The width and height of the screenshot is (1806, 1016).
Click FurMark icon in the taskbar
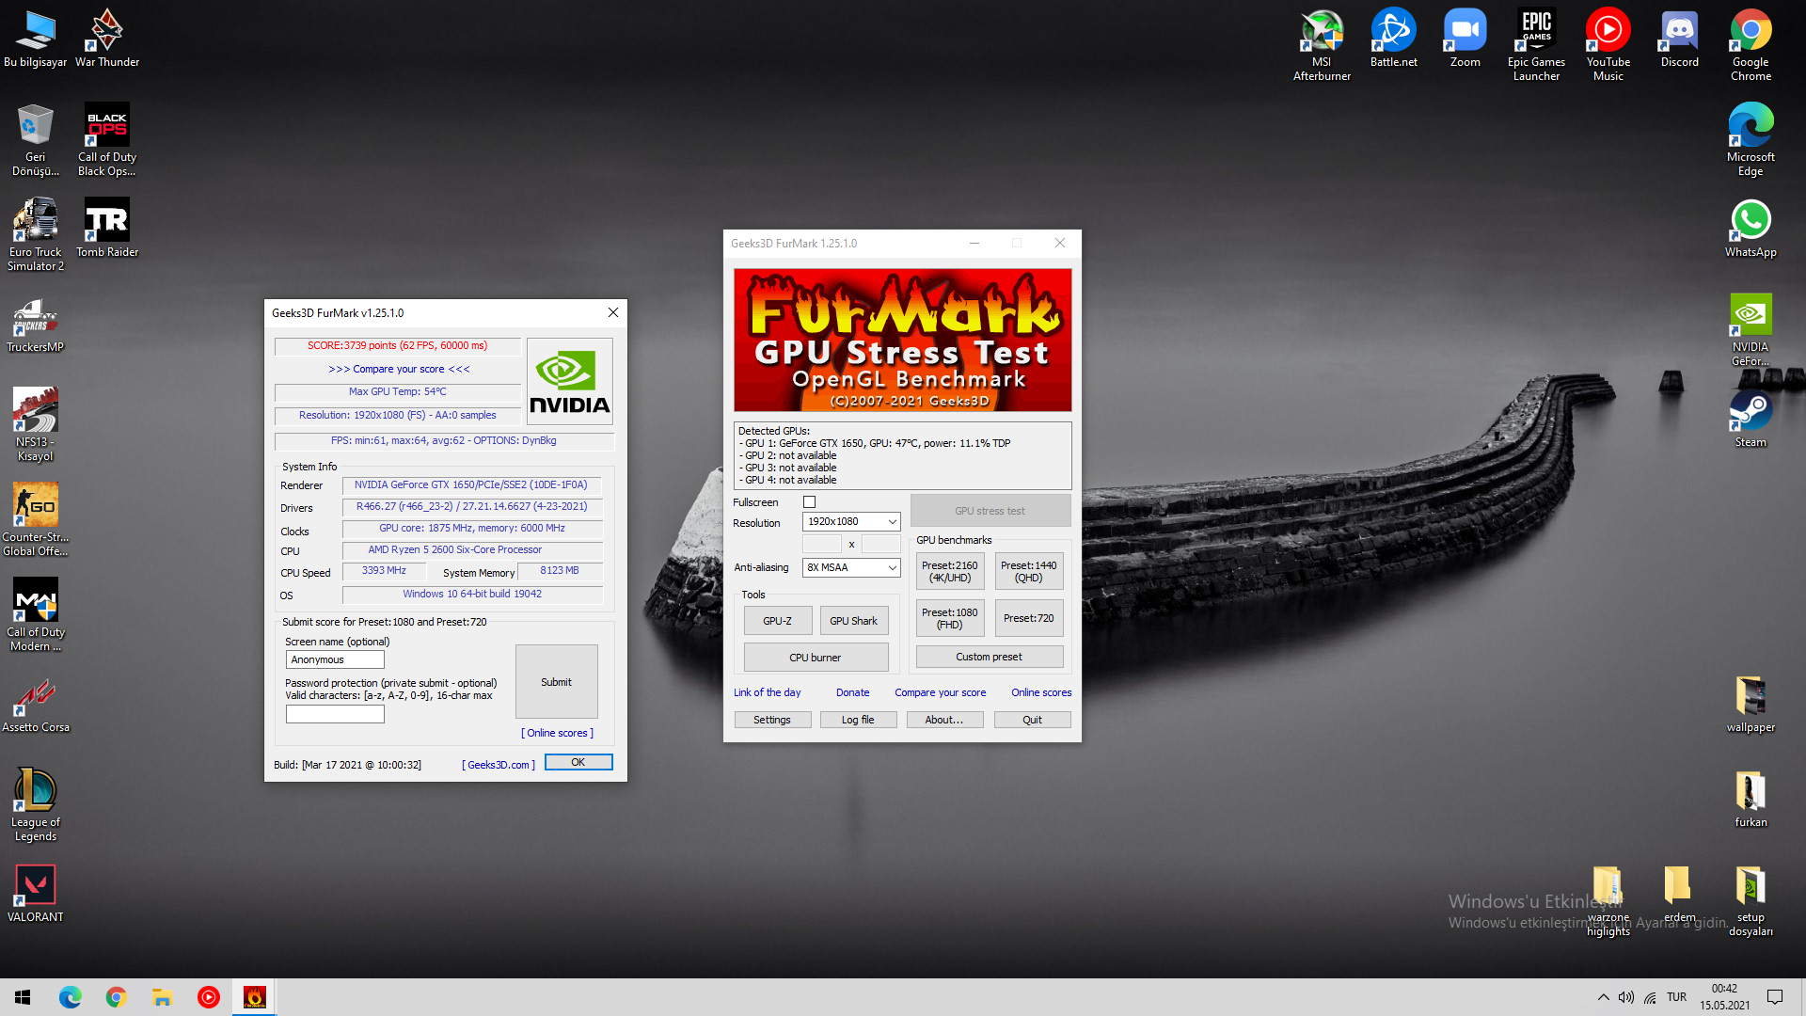(x=255, y=997)
